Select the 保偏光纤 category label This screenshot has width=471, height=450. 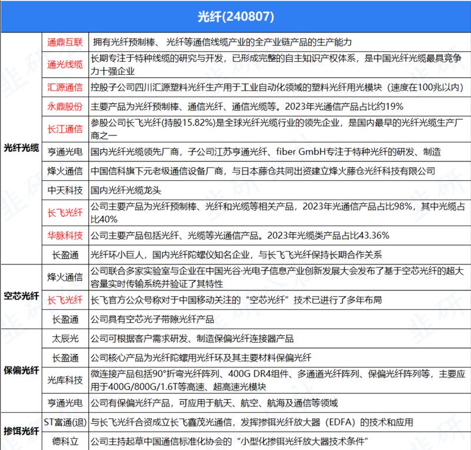21,370
